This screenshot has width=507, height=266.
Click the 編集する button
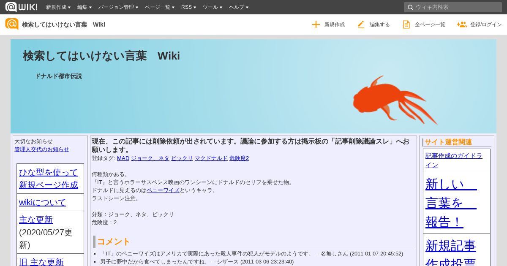pos(373,24)
